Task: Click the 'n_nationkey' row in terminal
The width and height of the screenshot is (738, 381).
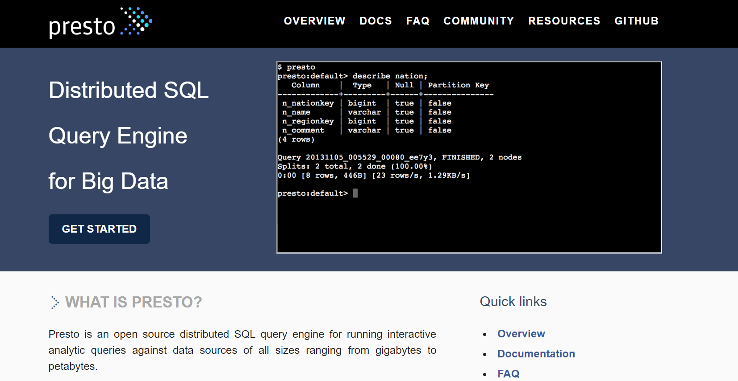Action: pyautogui.click(x=367, y=103)
